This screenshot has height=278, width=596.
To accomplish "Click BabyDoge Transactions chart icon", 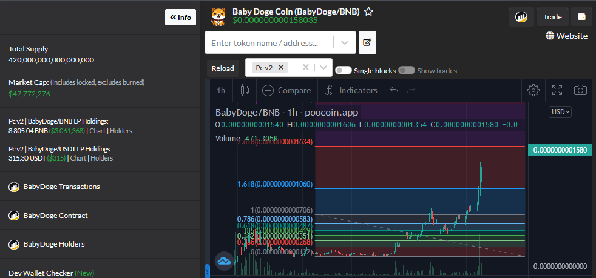I will [x=14, y=187].
